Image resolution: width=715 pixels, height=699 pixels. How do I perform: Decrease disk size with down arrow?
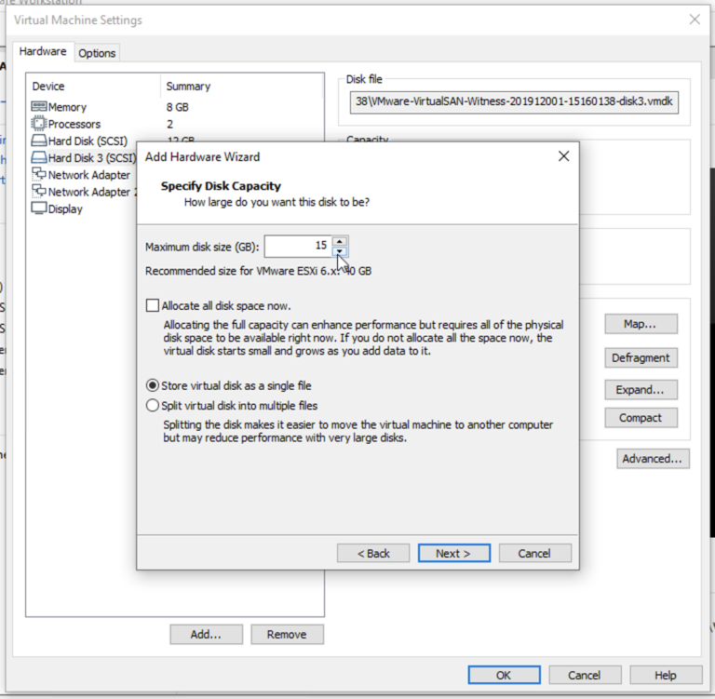tap(340, 251)
